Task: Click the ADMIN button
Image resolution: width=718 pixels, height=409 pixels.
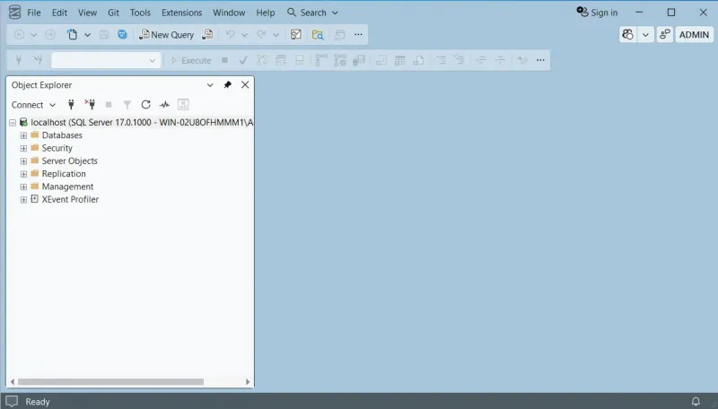Action: point(694,34)
